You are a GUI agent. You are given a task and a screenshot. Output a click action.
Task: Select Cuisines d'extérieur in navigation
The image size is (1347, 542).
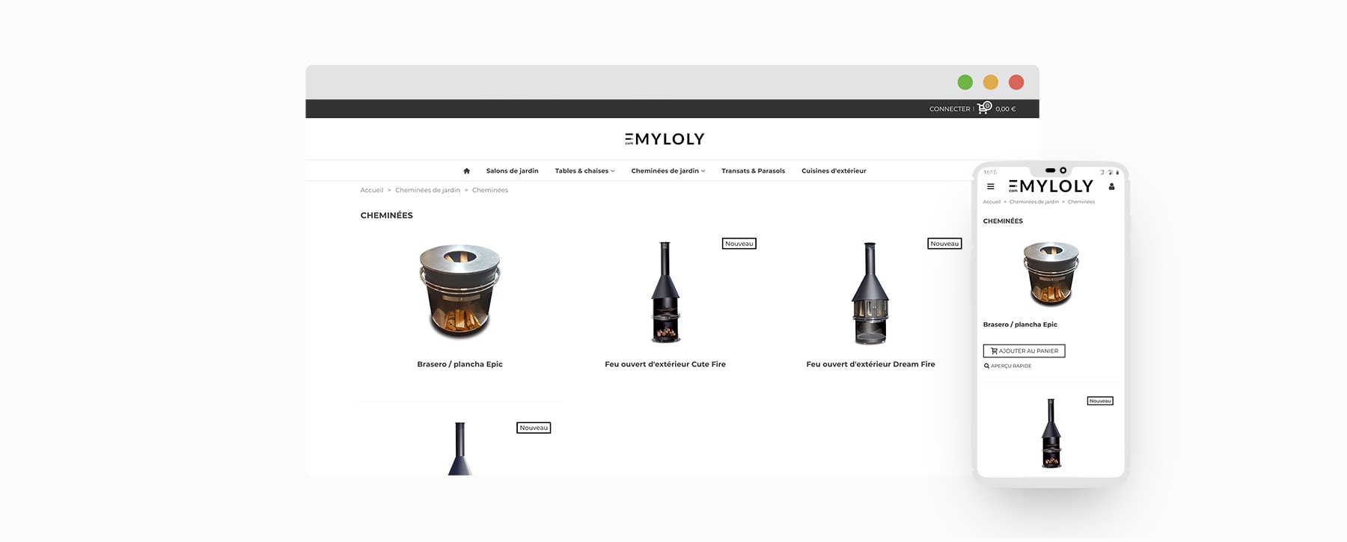coord(834,171)
